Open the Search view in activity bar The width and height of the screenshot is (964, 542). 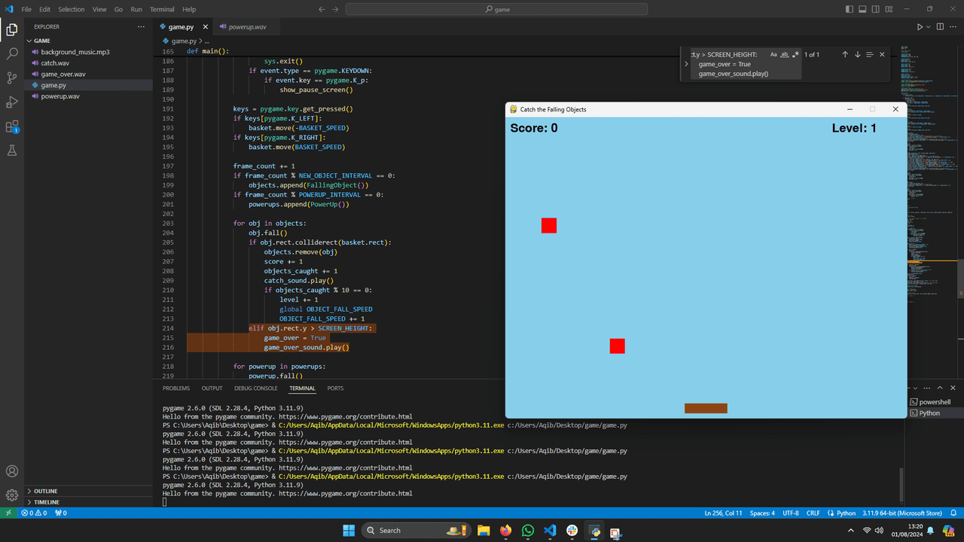coord(12,54)
